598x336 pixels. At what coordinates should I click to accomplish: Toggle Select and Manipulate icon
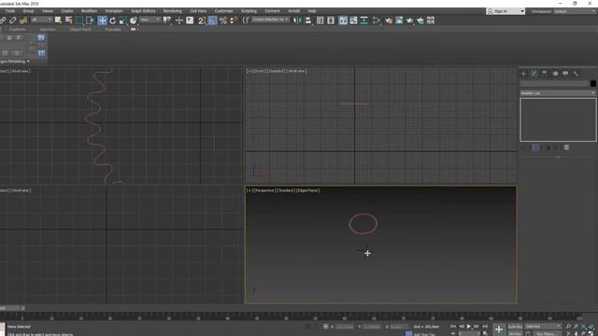(178, 21)
